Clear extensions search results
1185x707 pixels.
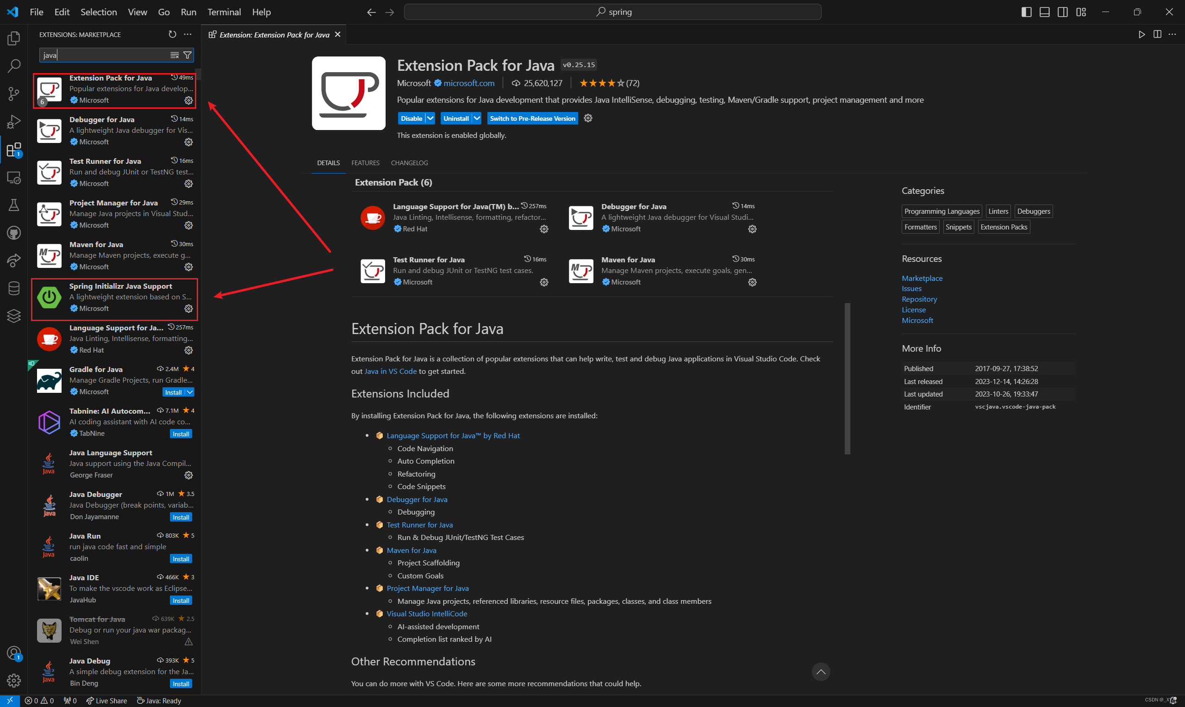(175, 55)
